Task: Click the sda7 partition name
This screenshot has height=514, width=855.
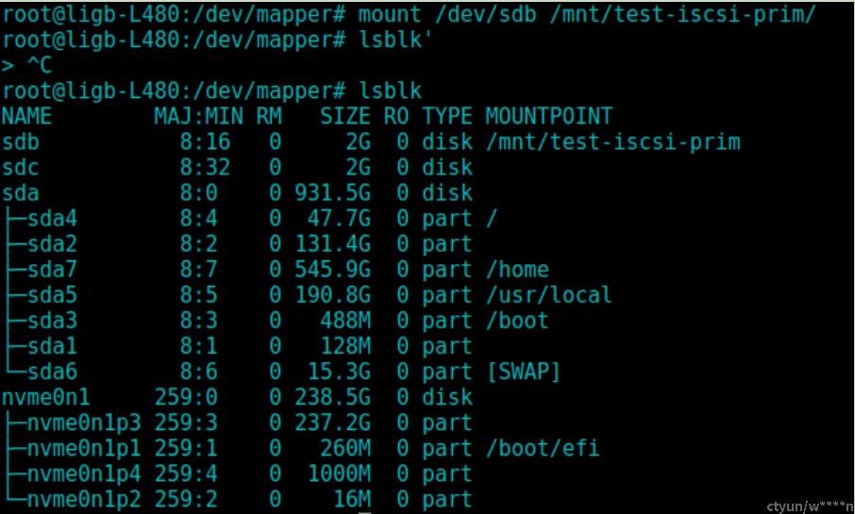Action: point(52,270)
